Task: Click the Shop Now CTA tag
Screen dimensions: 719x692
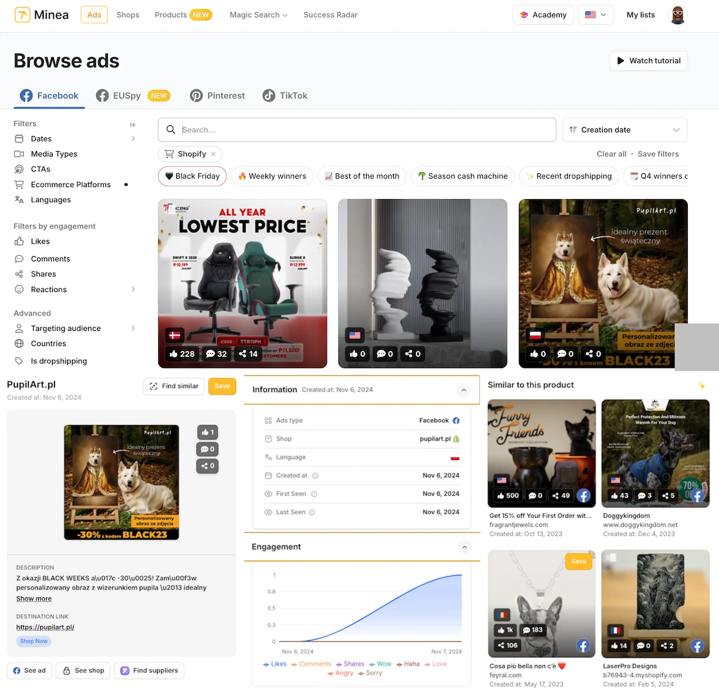Action: click(34, 641)
